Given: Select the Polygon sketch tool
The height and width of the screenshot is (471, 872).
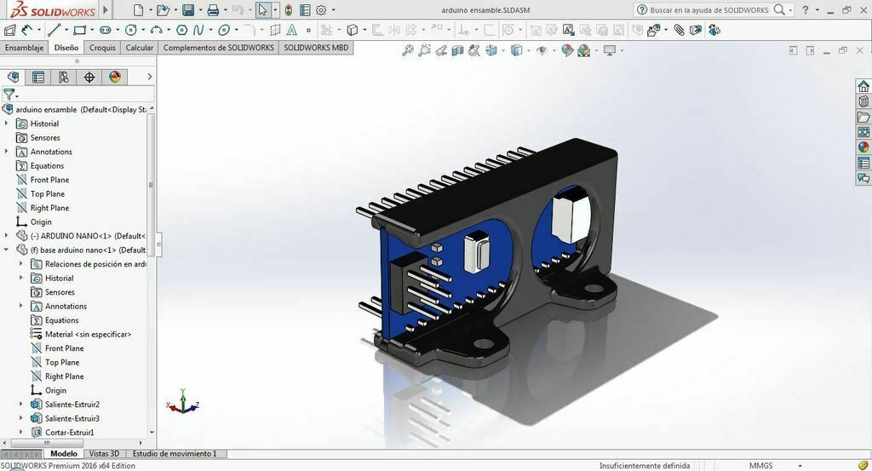Looking at the screenshot, I should (x=182, y=30).
